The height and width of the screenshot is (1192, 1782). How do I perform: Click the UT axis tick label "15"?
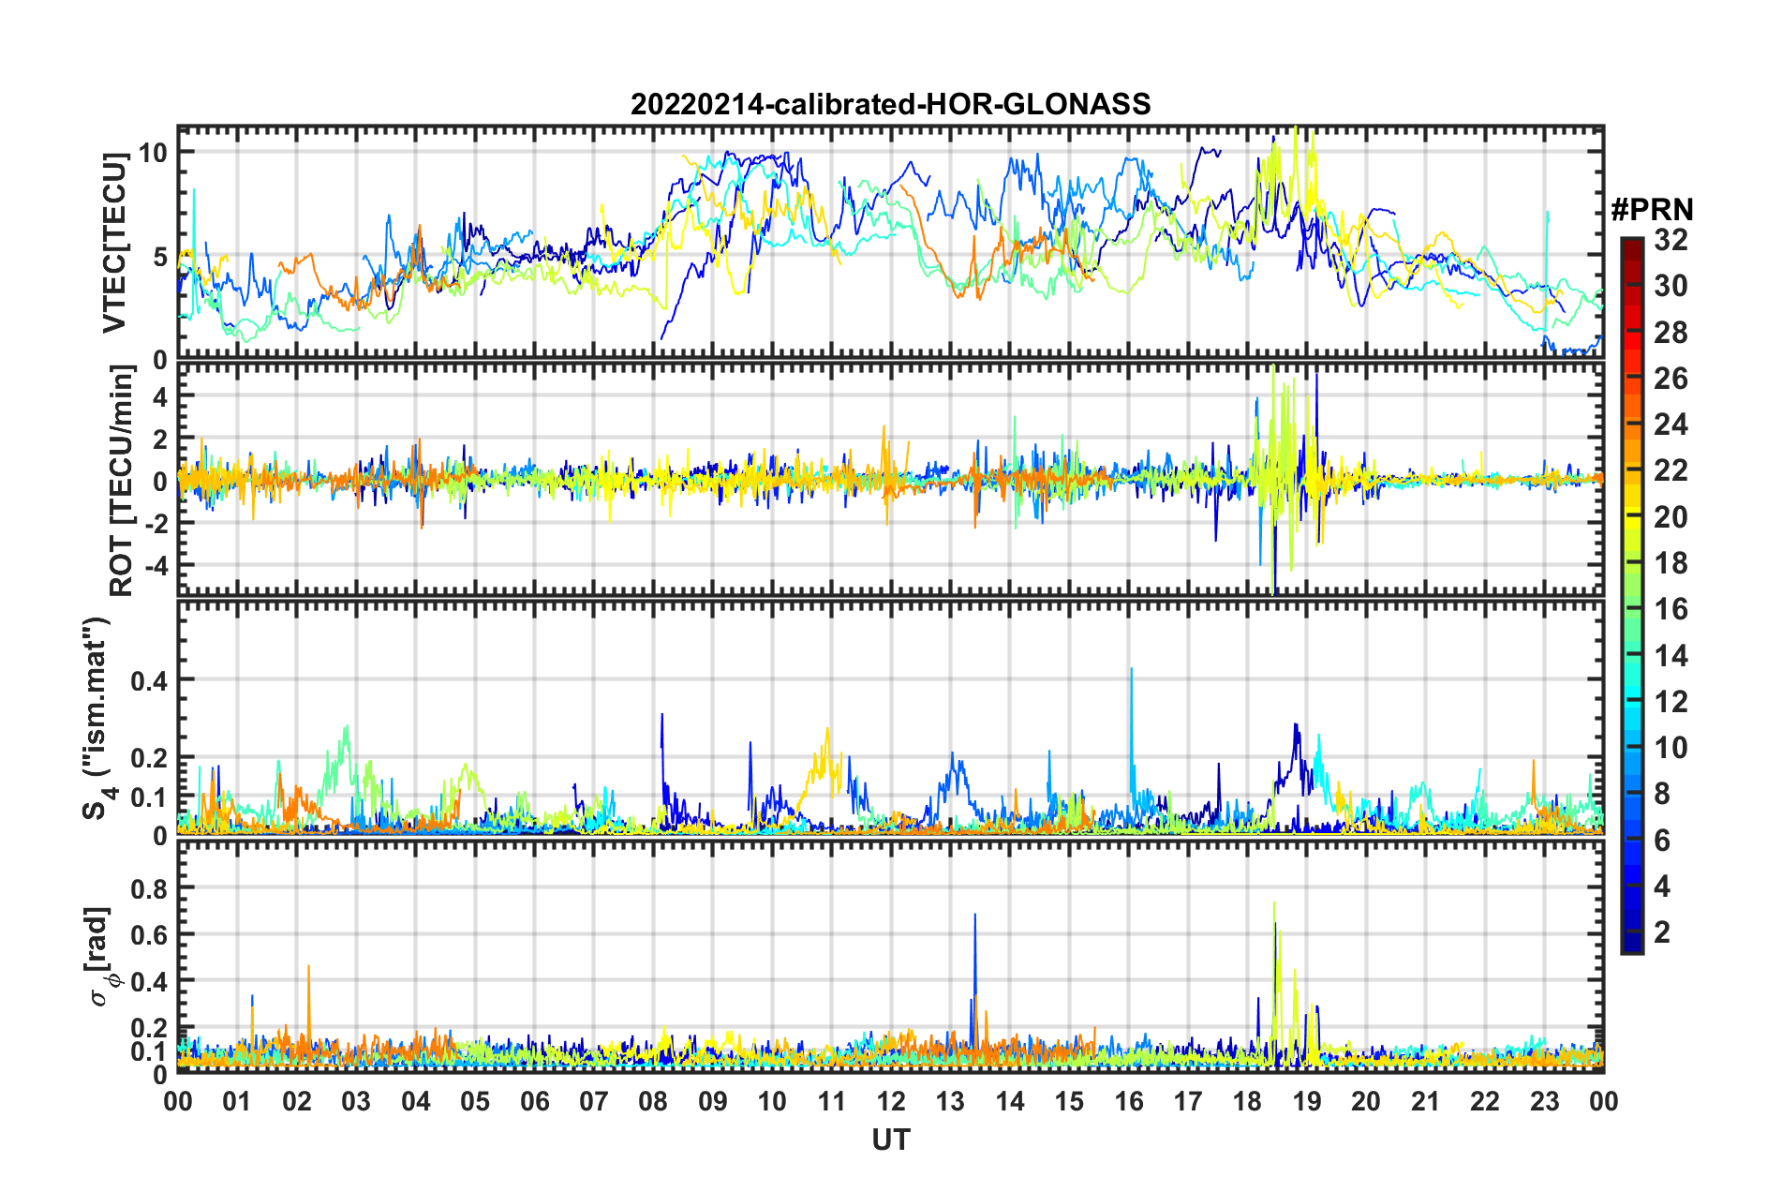(1069, 1101)
